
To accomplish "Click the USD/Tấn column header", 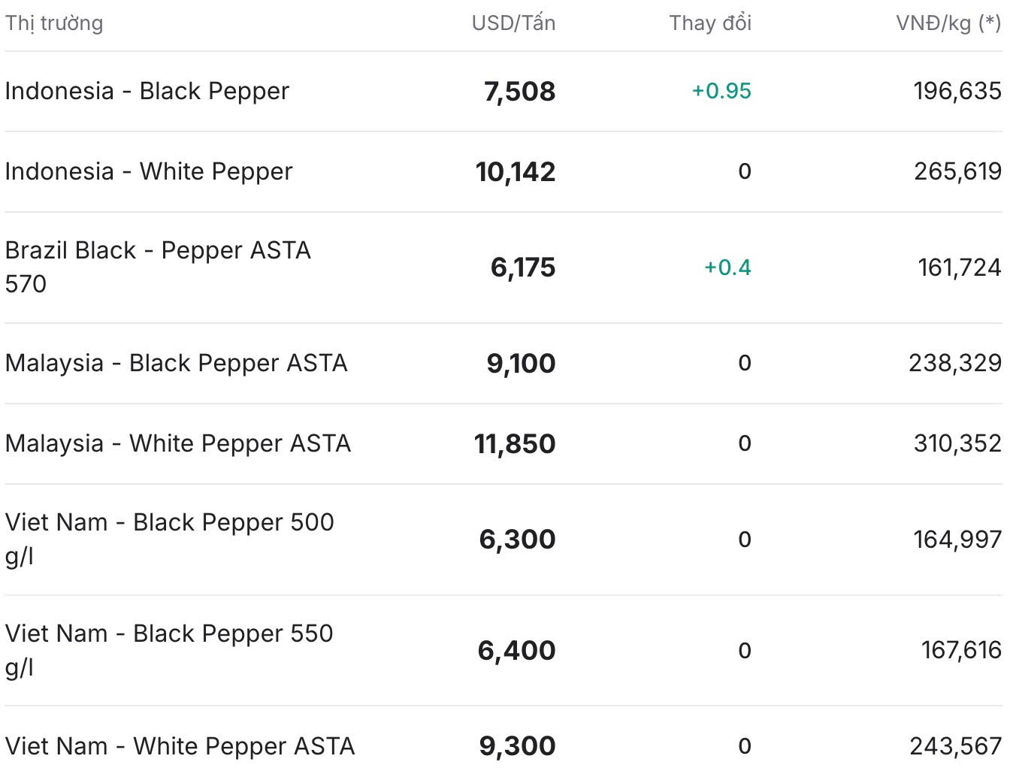I will pos(513,23).
